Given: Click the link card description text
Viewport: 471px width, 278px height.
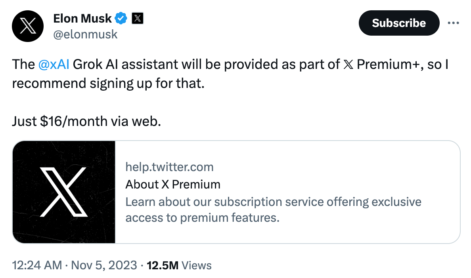Looking at the screenshot, I should click(x=273, y=210).
